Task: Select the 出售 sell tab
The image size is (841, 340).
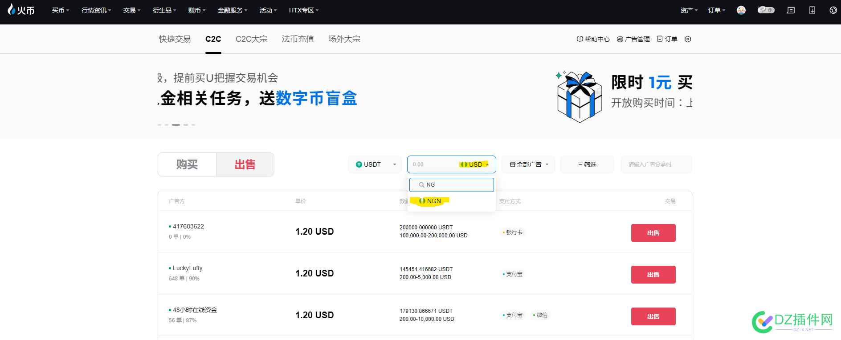Action: point(245,164)
